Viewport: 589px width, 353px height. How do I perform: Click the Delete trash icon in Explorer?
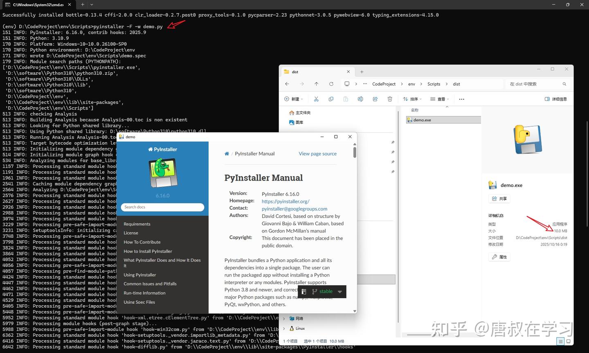389,99
